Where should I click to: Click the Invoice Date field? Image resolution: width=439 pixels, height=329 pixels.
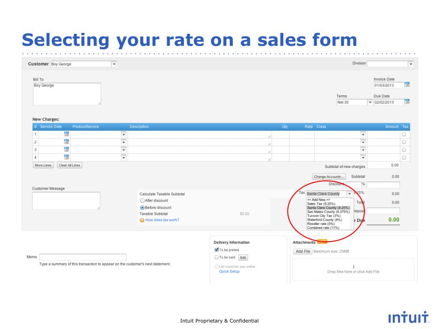[x=389, y=85]
